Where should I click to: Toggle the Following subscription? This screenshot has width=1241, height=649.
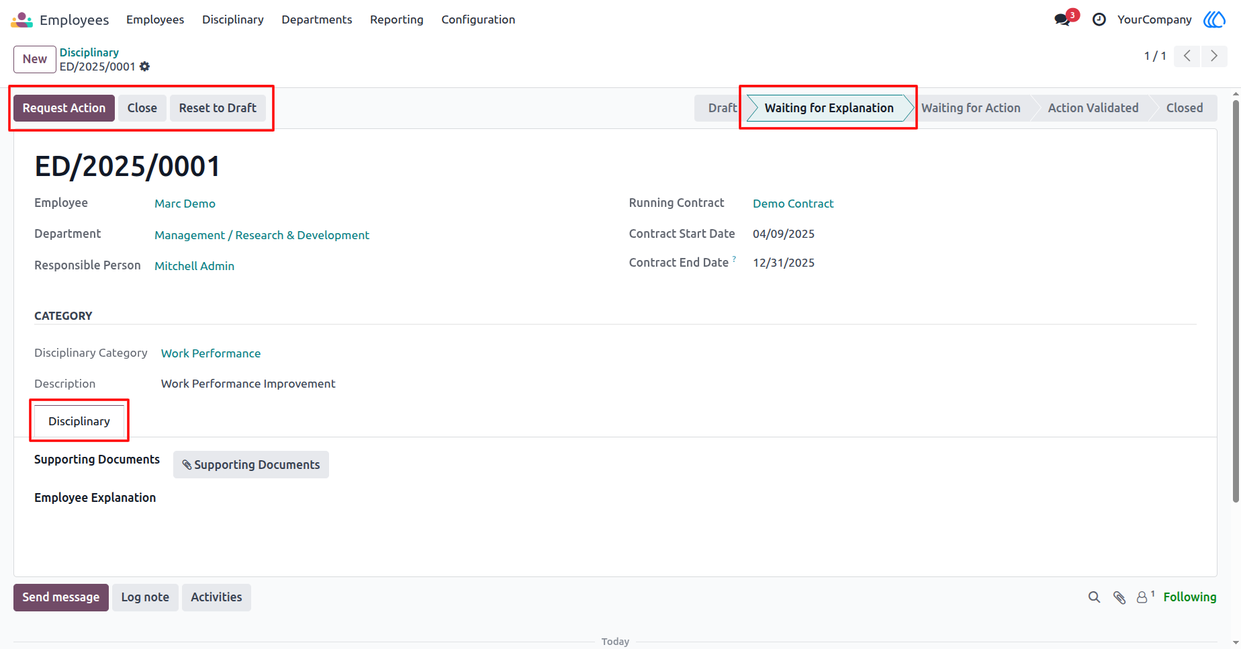pyautogui.click(x=1190, y=597)
